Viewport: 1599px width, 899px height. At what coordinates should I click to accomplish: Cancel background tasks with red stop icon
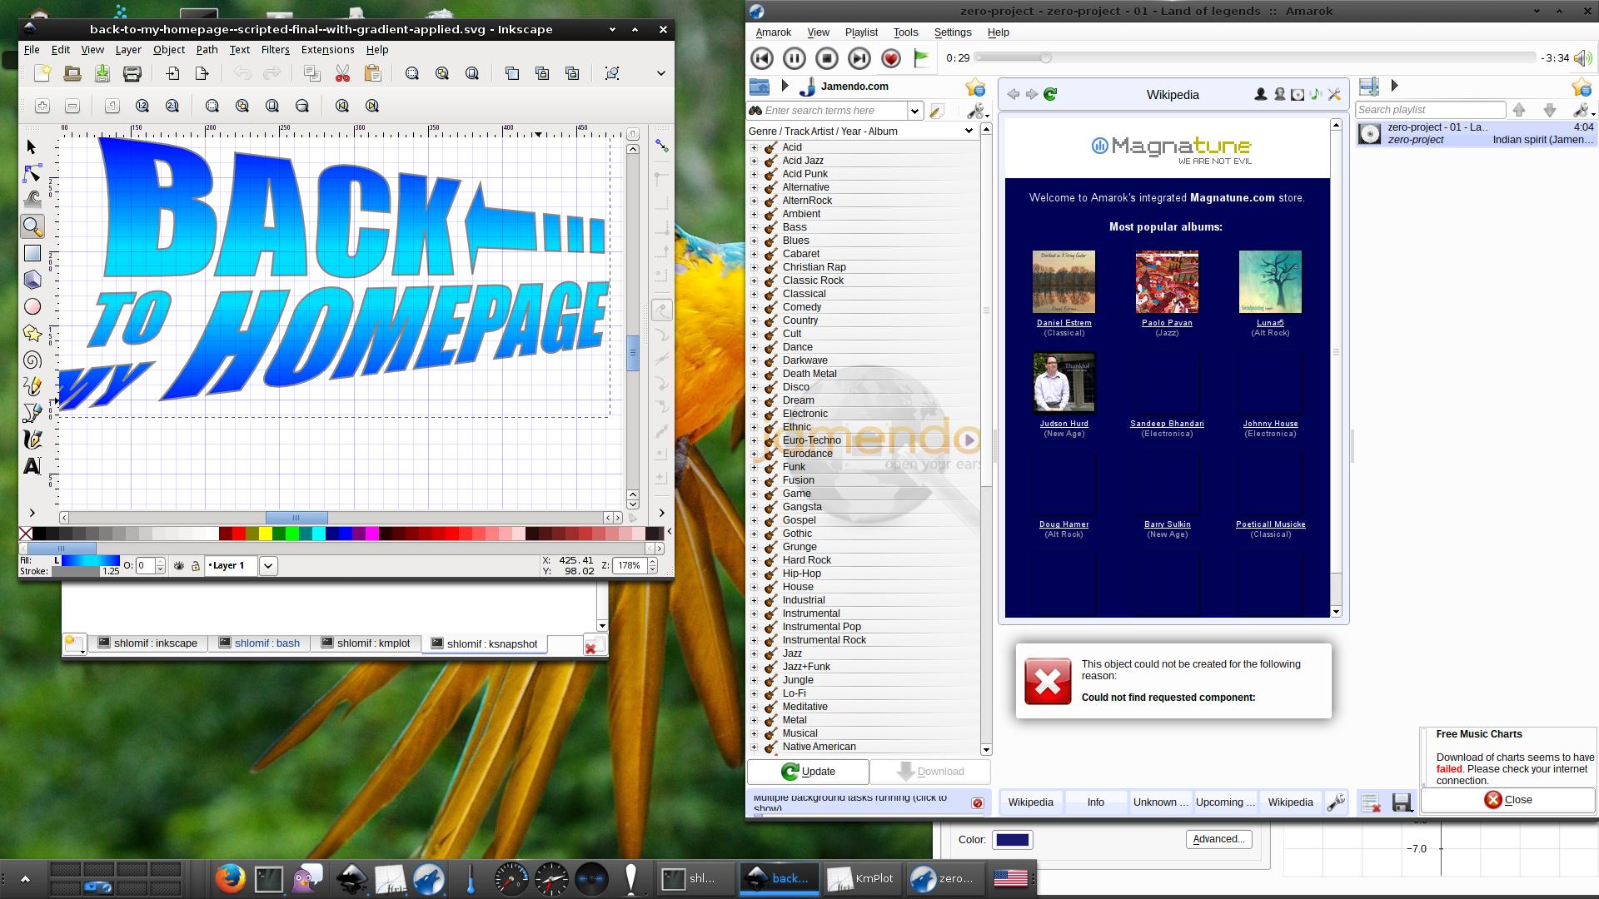click(x=978, y=803)
